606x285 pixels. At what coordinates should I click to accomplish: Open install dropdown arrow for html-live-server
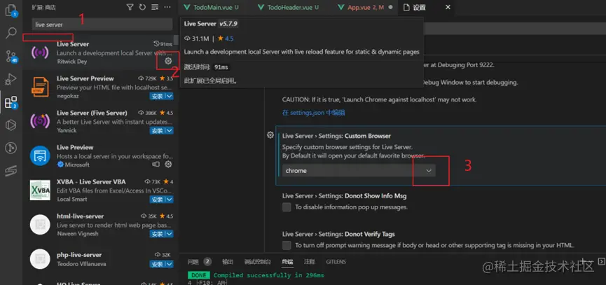pos(170,234)
